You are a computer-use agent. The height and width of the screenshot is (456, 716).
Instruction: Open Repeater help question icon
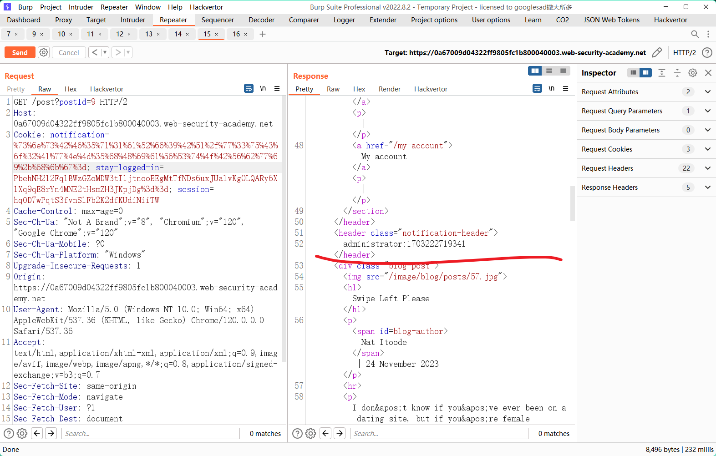point(707,52)
